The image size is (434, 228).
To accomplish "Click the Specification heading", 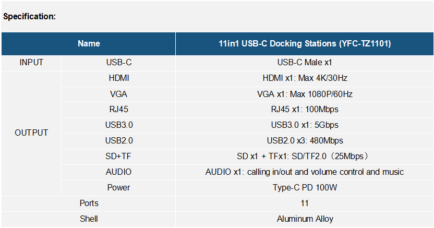I will pyautogui.click(x=29, y=17).
